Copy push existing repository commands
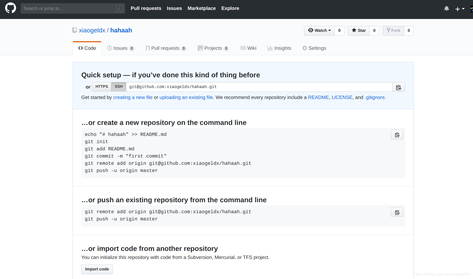 [x=397, y=212]
